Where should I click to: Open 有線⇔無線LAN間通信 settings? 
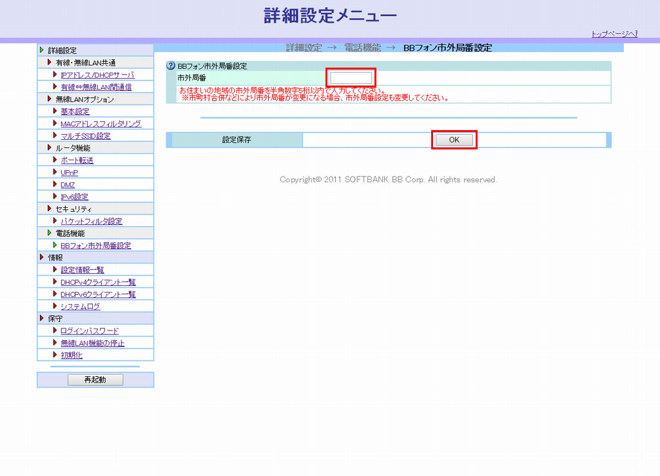[96, 87]
